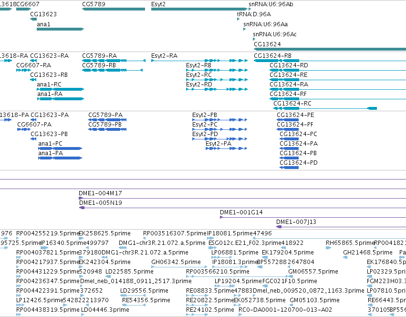
Task: Click the teal CG5789 gene bar
Action: pos(114,9)
